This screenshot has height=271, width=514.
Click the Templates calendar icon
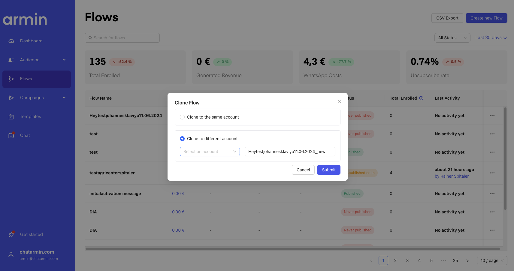pos(11,117)
